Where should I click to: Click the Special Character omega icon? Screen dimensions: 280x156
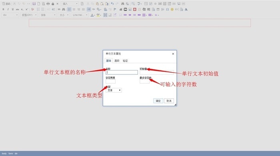pyautogui.click(x=167, y=9)
